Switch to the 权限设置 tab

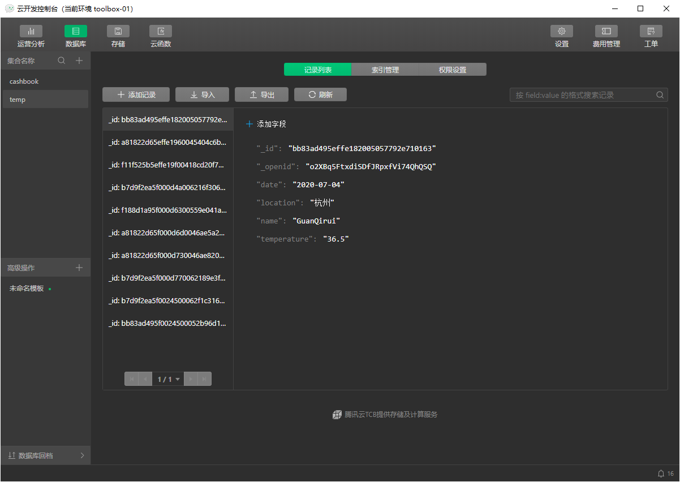(453, 70)
